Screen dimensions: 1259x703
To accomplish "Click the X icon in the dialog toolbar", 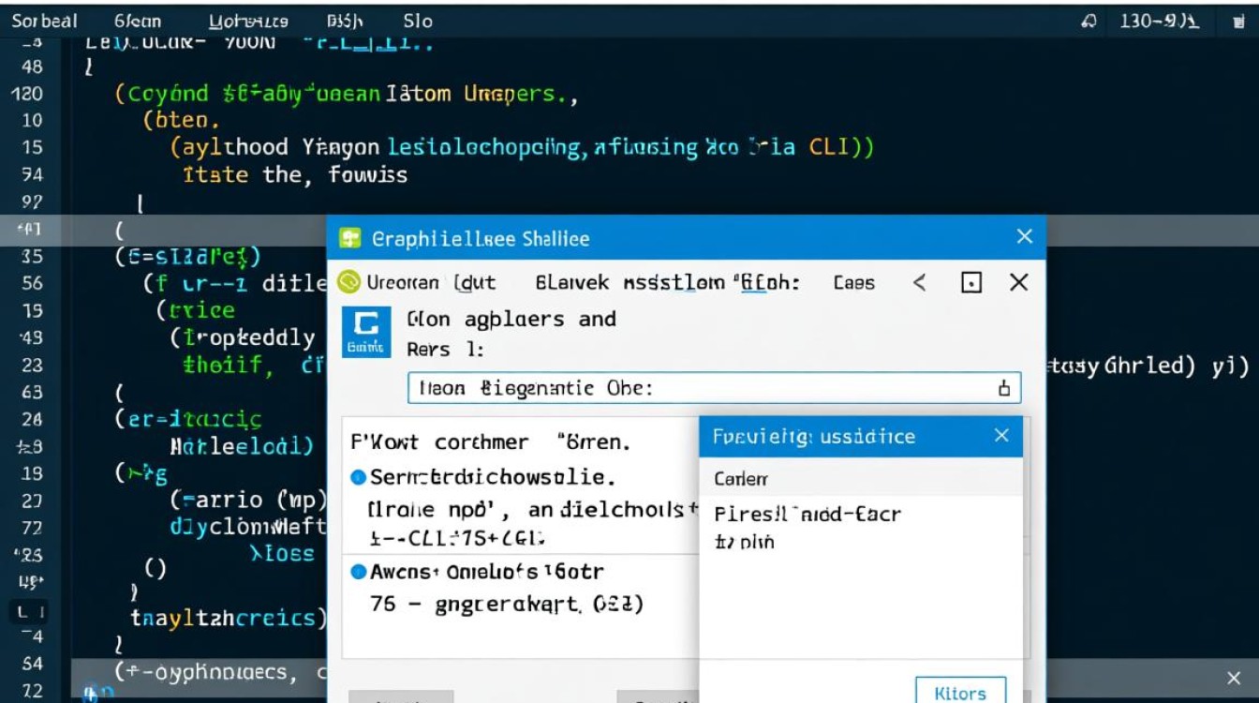I will pos(1019,282).
